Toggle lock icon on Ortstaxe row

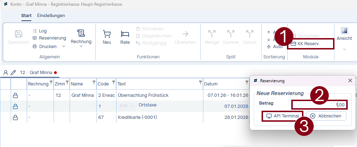tap(15, 106)
